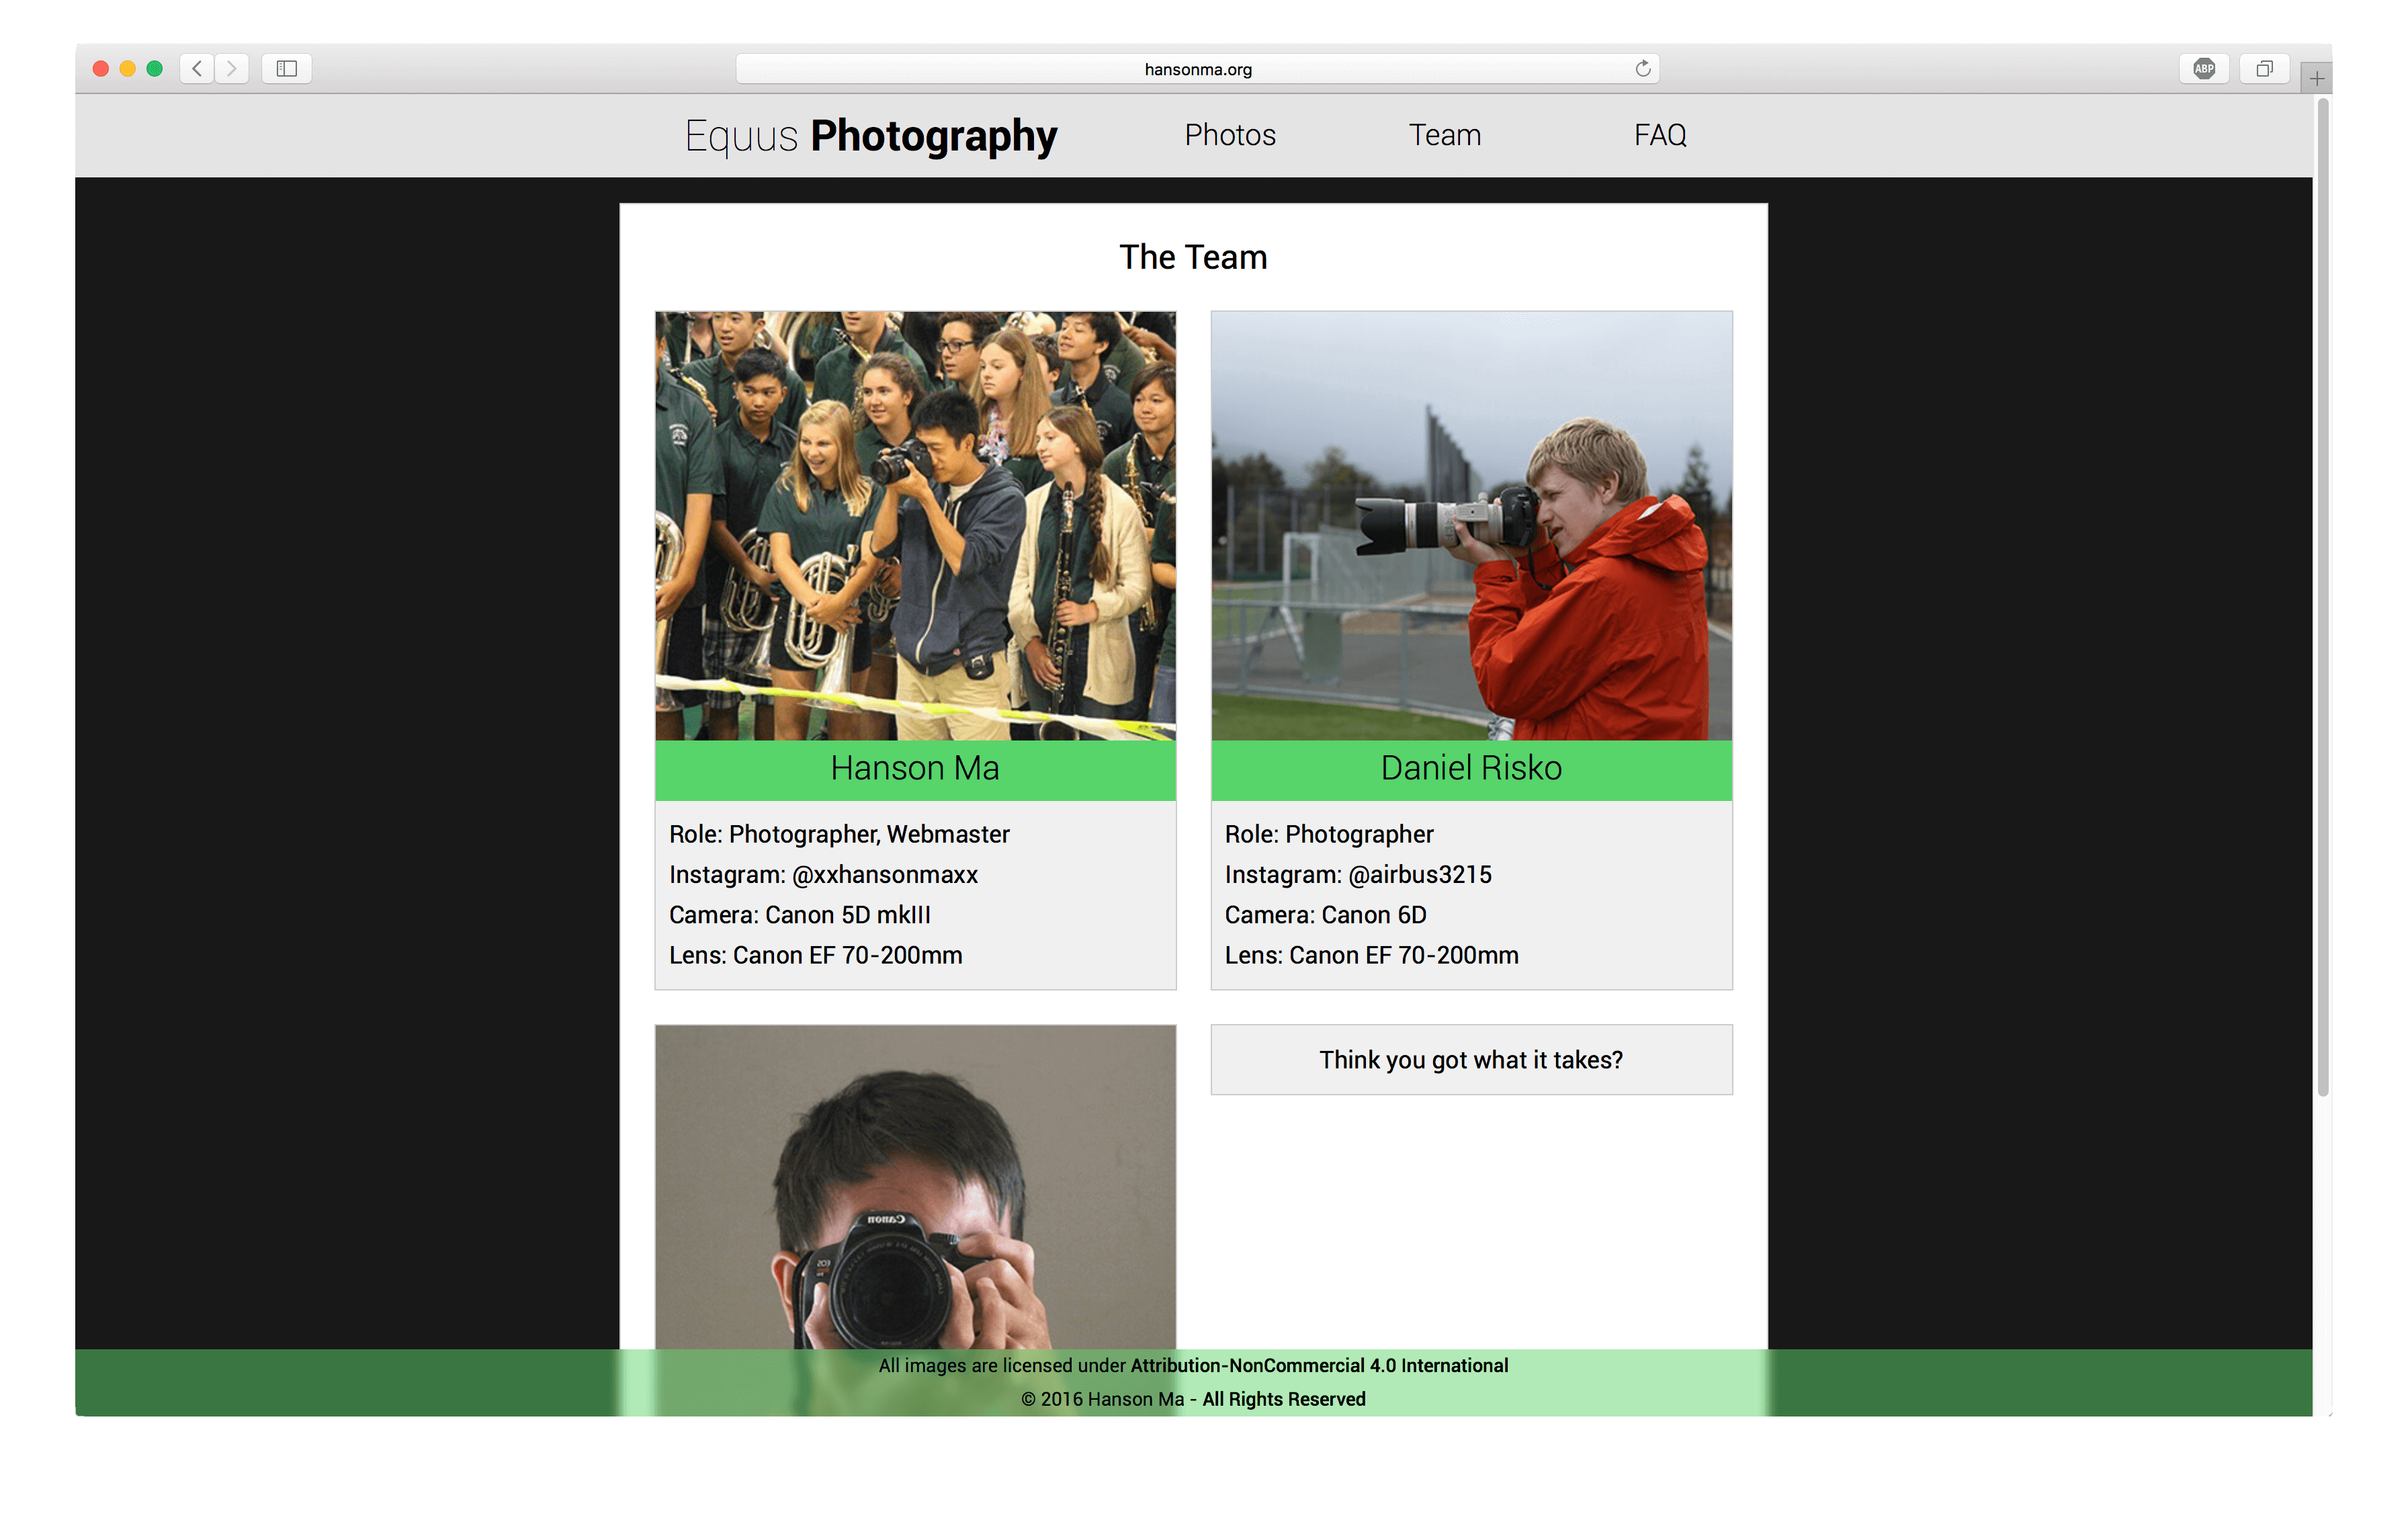
Task: Reload the page with the refresh icon
Action: click(1642, 68)
